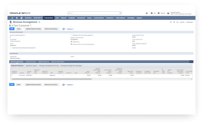Open the Magazine item link
The height and width of the screenshot is (125, 203).
click(x=52, y=75)
